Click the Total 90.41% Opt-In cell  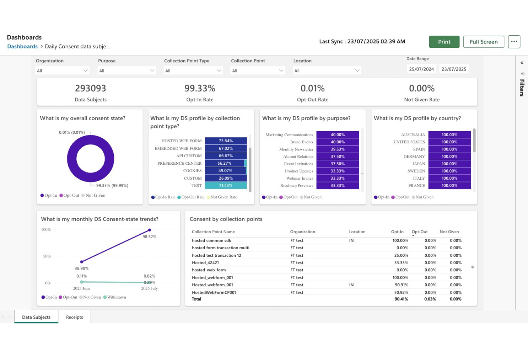[401, 299]
